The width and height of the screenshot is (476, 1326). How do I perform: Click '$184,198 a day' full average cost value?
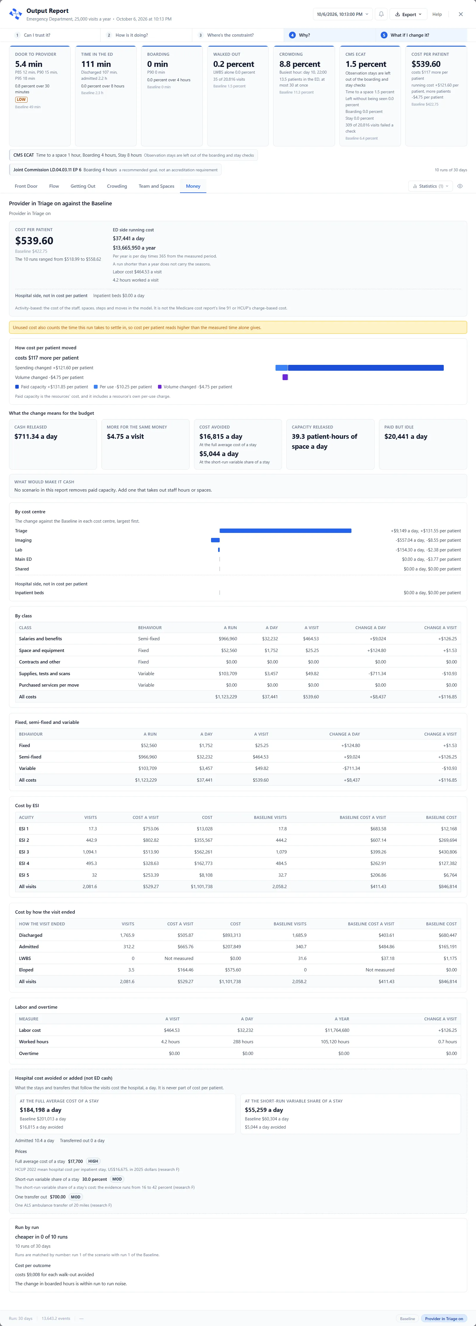(x=40, y=1110)
